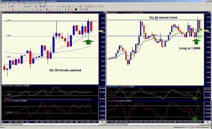
Task: Click the red down arrow marker tool
Action: click(x=69, y=9)
